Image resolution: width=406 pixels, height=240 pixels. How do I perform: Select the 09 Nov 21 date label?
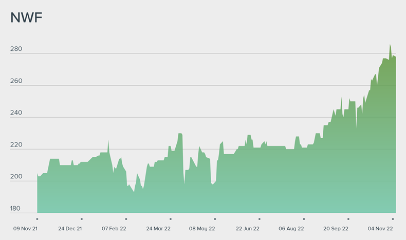(26, 228)
